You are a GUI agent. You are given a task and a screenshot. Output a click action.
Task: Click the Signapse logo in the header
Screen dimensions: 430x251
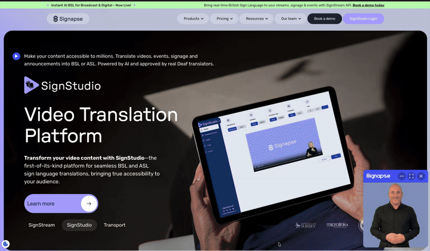click(x=68, y=19)
